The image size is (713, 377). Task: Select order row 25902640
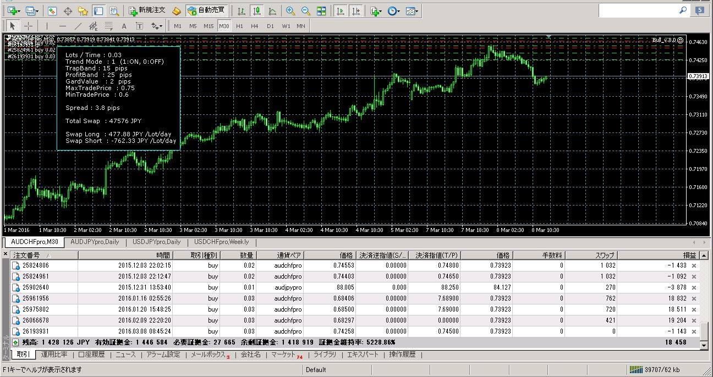tap(355, 287)
